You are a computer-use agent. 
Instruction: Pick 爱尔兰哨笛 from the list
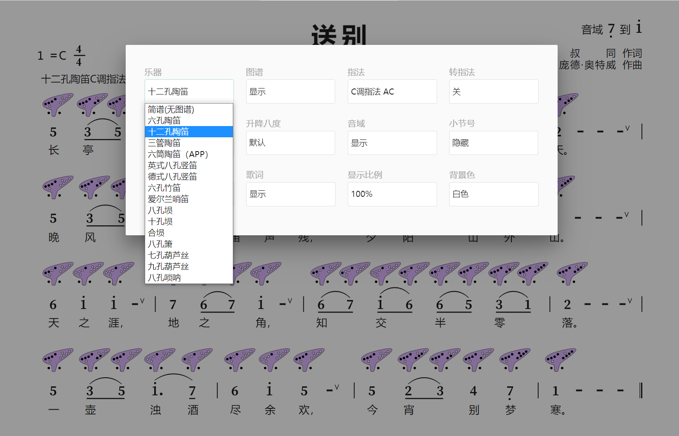[189, 199]
